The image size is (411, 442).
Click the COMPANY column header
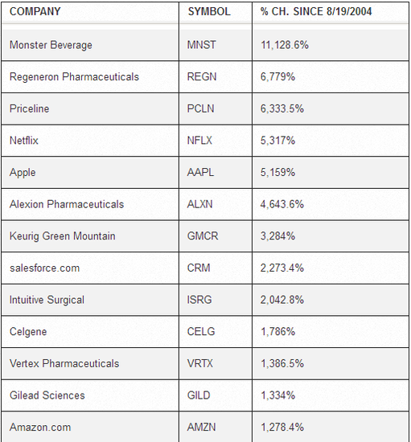click(x=35, y=11)
